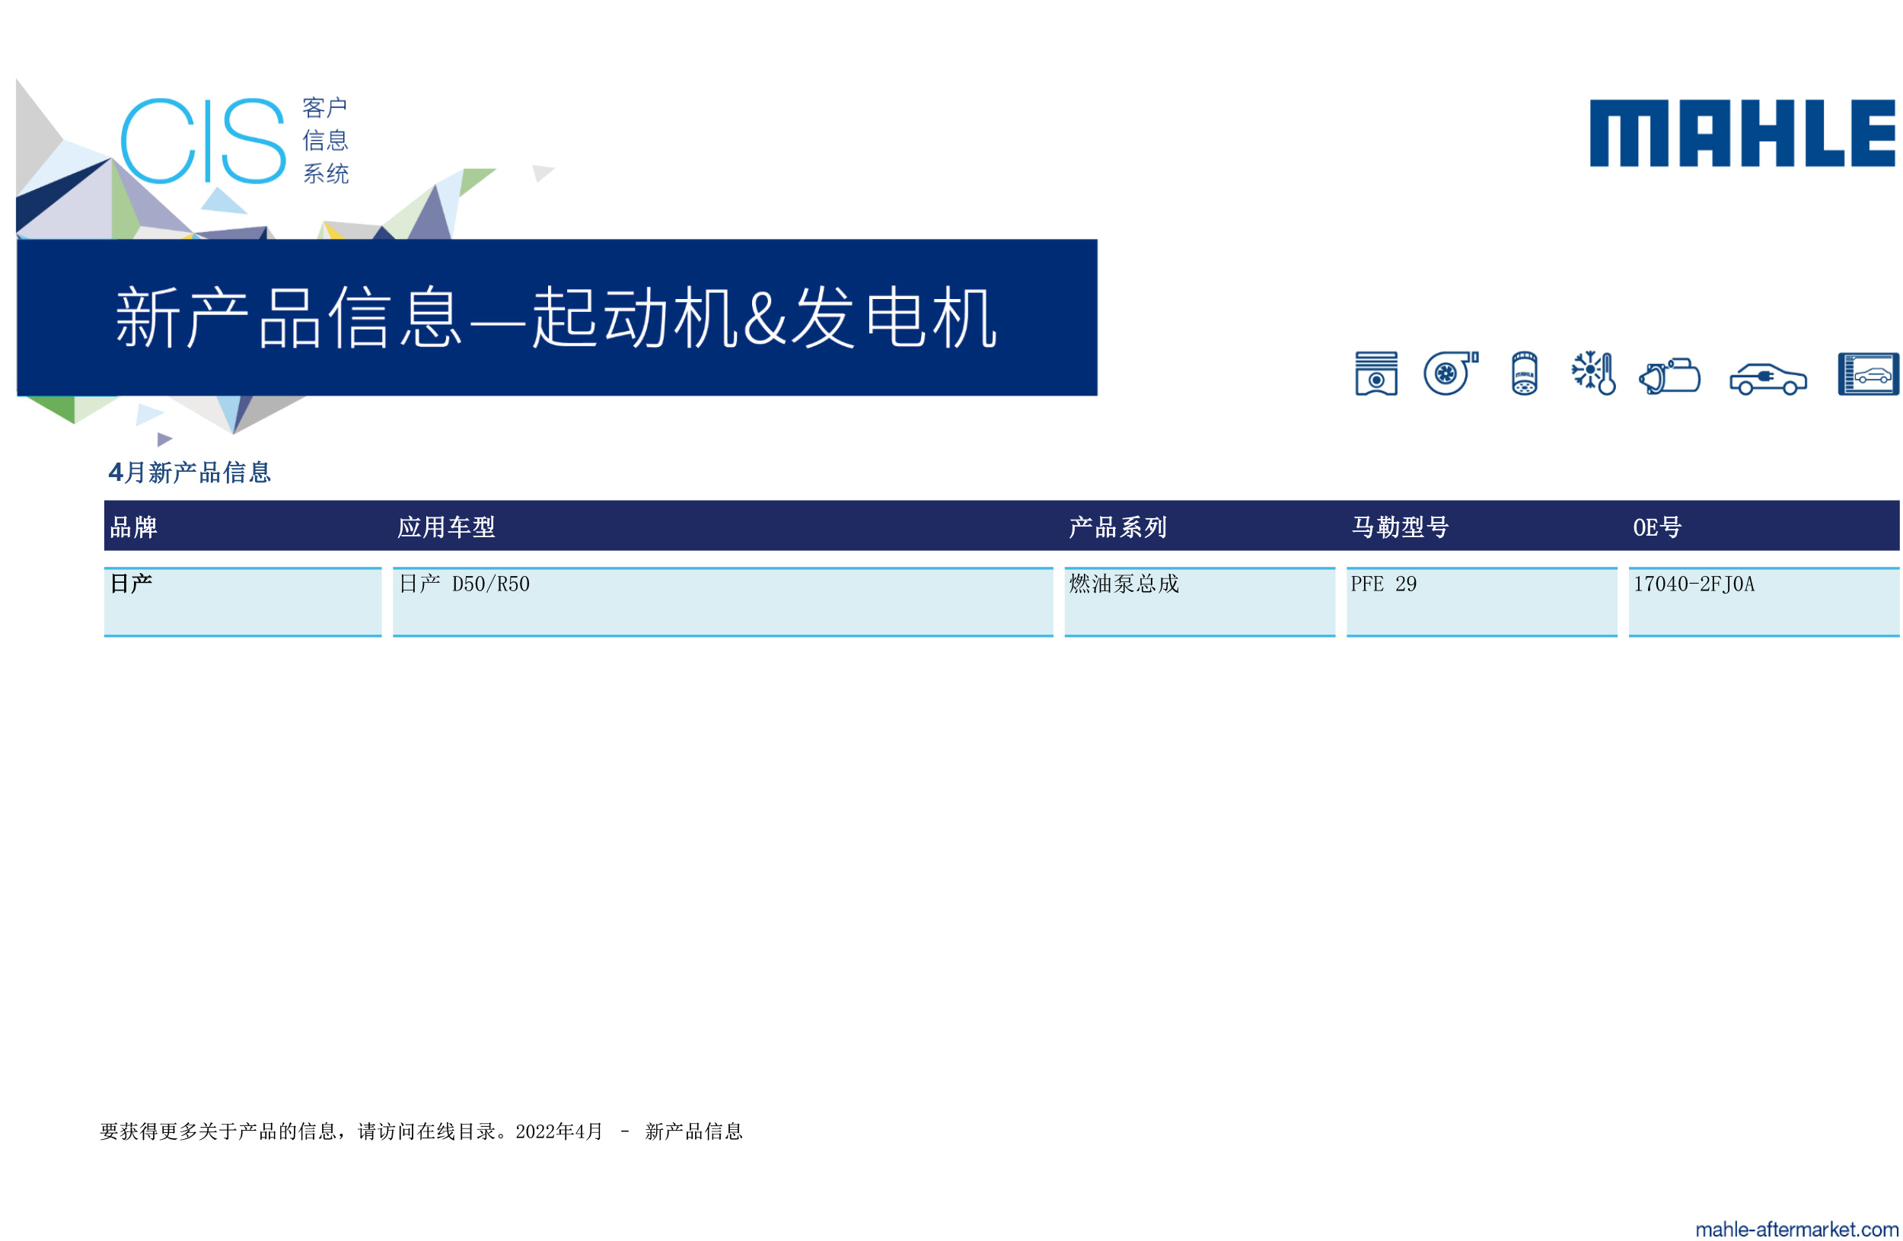Click the OE号 column header

tap(1658, 527)
